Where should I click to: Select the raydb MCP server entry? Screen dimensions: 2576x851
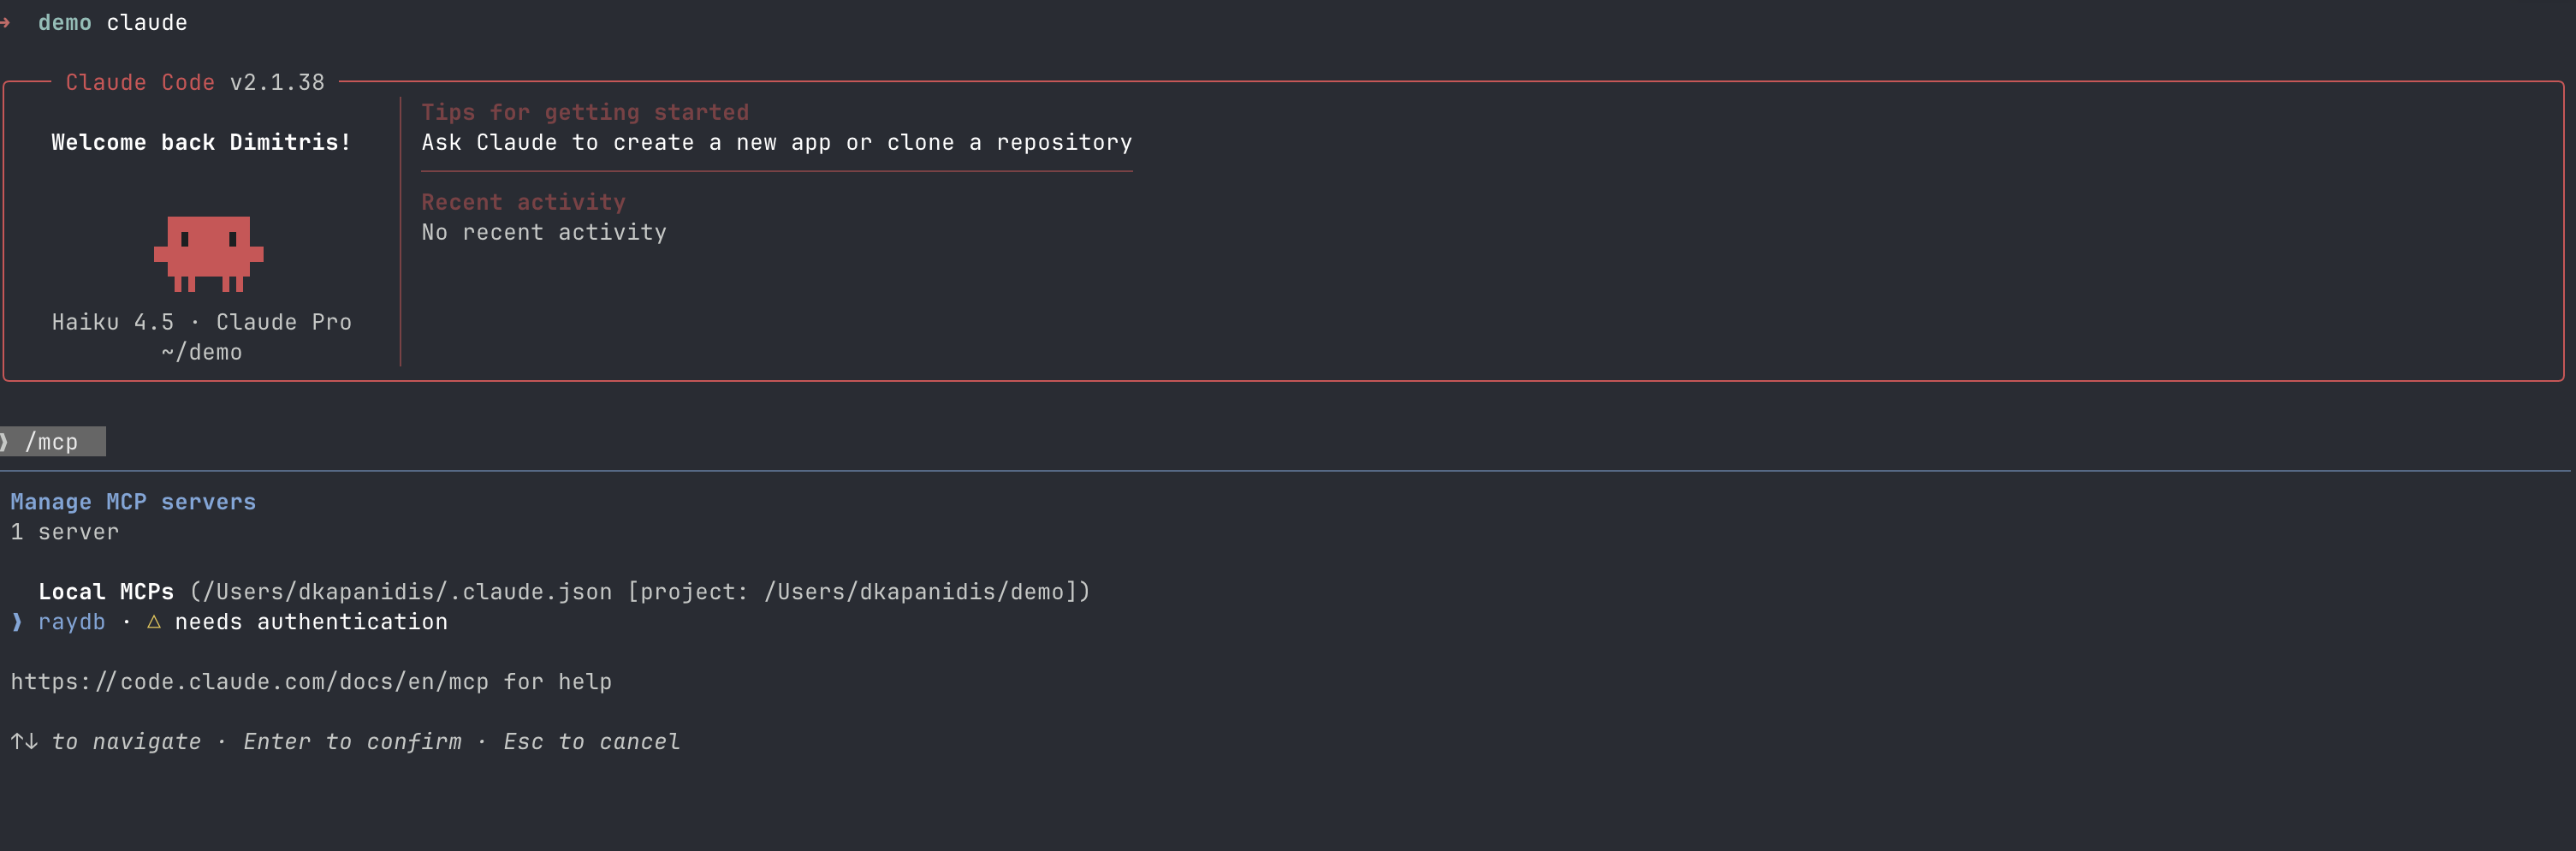[71, 622]
